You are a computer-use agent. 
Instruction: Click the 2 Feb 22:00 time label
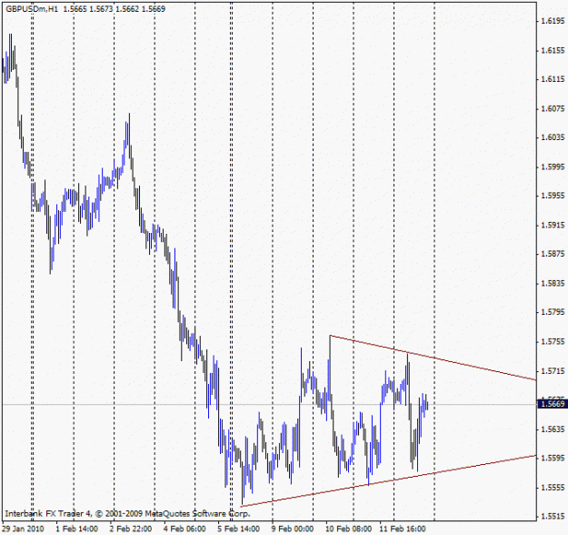tap(131, 529)
